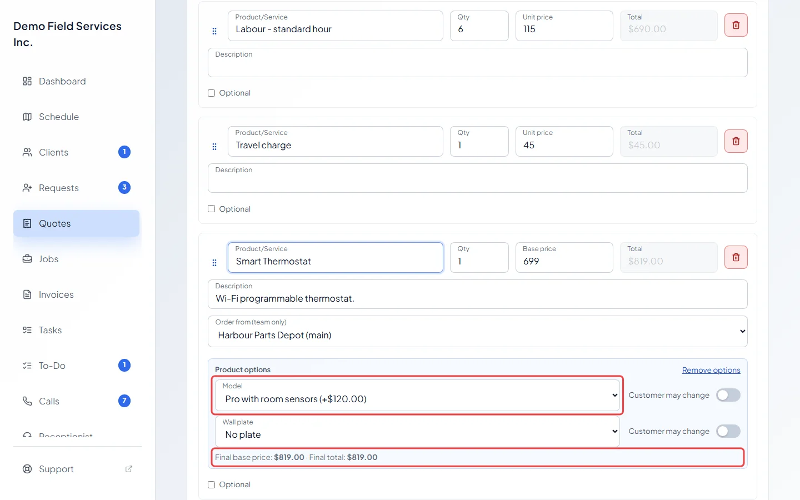Viewport: 800px width, 500px height.
Task: Mark Travel charge item as Optional
Action: [x=211, y=209]
